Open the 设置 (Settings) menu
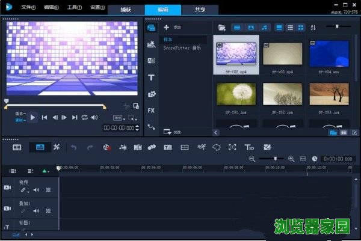This screenshot has width=361, height=241. click(96, 8)
